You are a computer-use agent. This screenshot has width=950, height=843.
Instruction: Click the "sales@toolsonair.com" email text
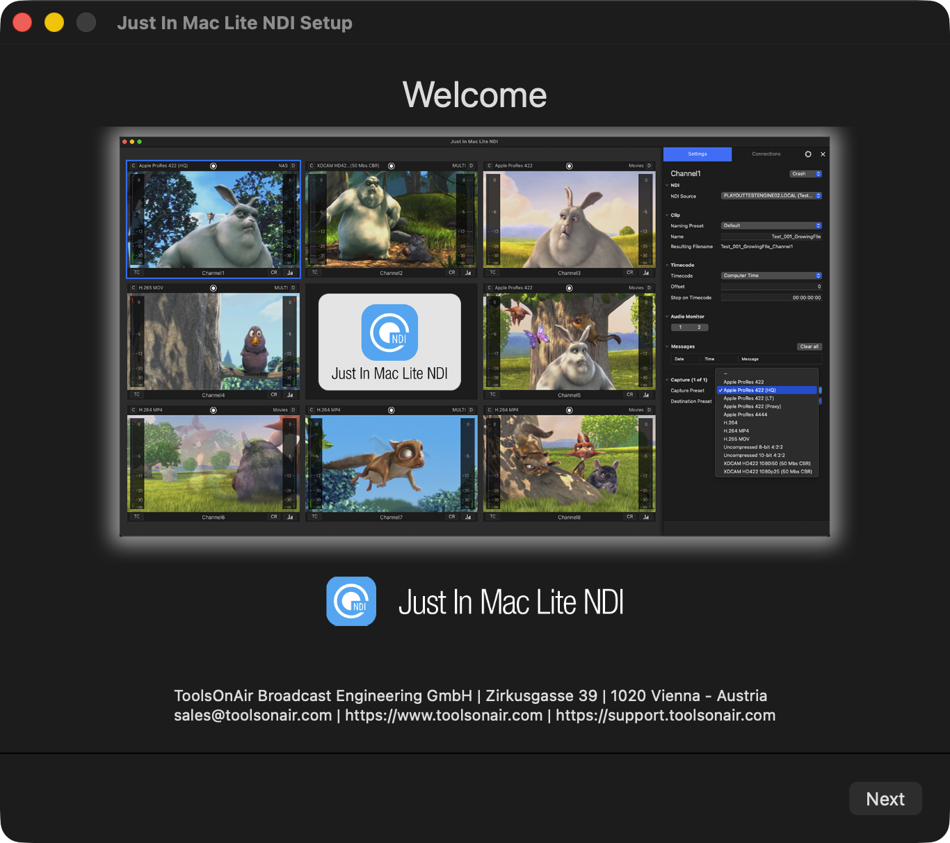point(253,716)
